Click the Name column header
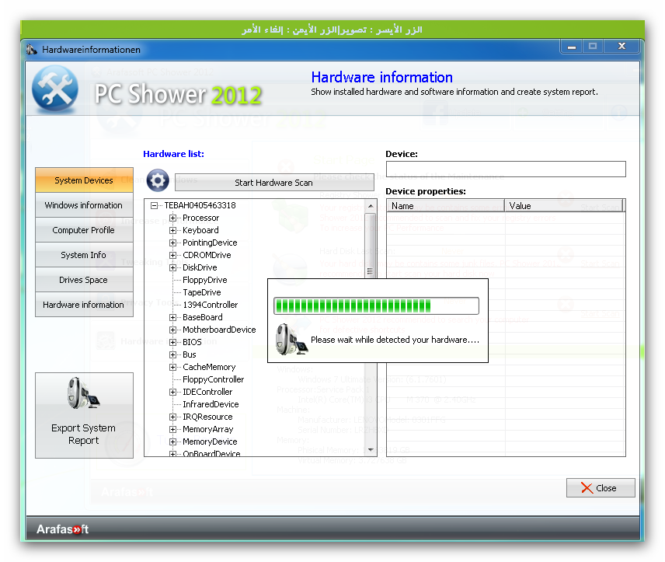The image size is (665, 562). point(445,206)
